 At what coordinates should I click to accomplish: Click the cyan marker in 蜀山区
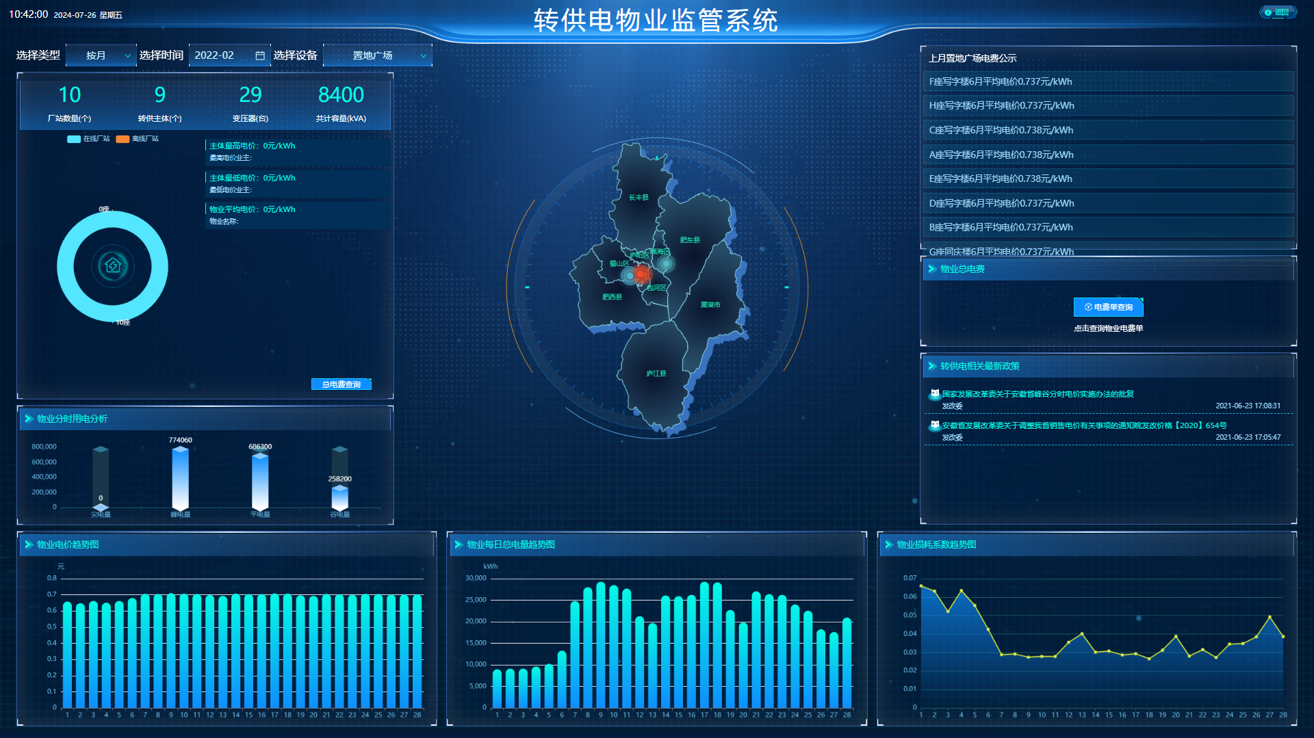pos(629,276)
